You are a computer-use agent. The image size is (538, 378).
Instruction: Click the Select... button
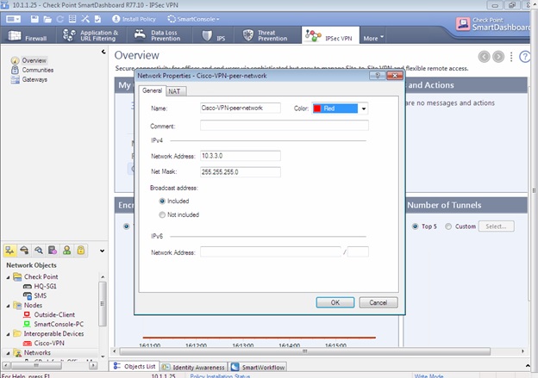click(496, 226)
